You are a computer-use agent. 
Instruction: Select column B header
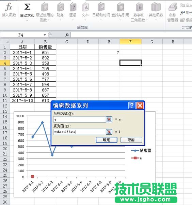[45, 42]
